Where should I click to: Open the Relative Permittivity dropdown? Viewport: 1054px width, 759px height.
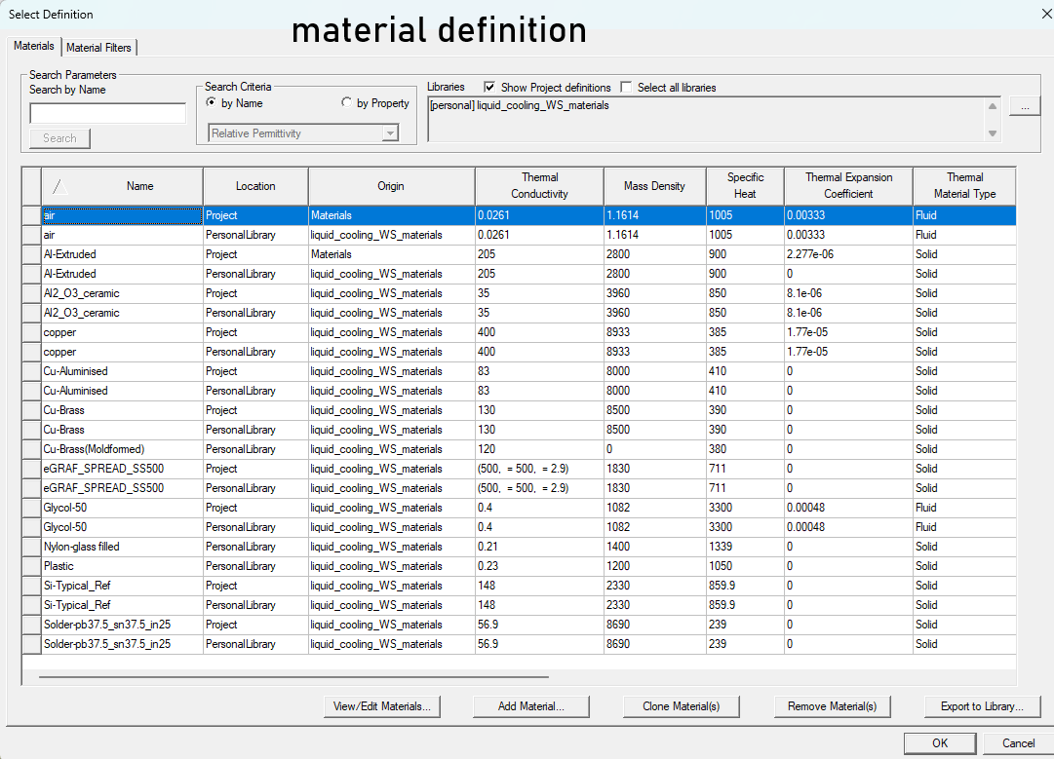[x=390, y=133]
